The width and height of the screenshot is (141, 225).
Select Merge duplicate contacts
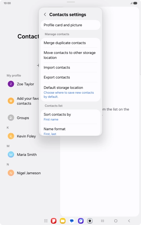70,43
